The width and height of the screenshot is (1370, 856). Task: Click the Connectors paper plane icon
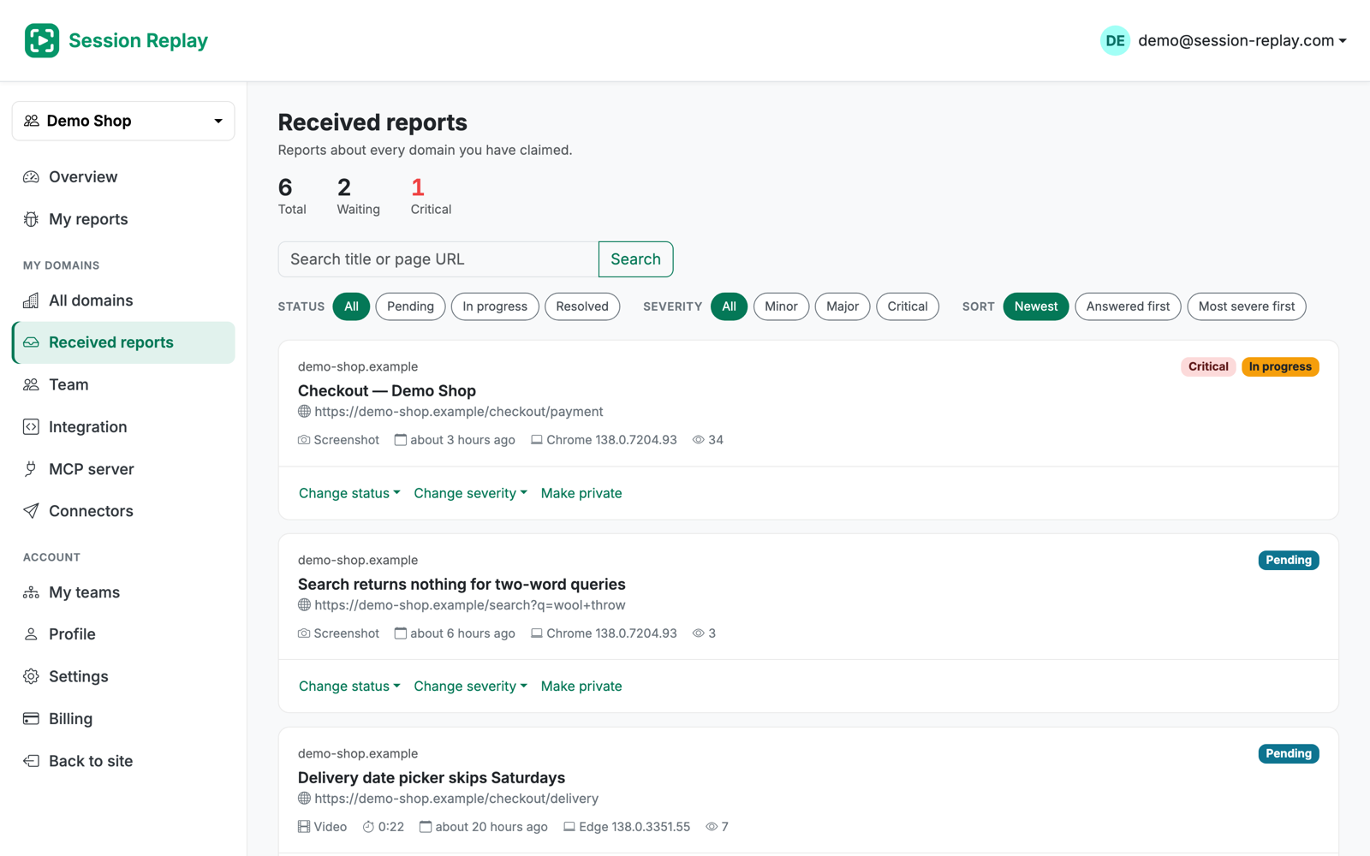click(31, 511)
